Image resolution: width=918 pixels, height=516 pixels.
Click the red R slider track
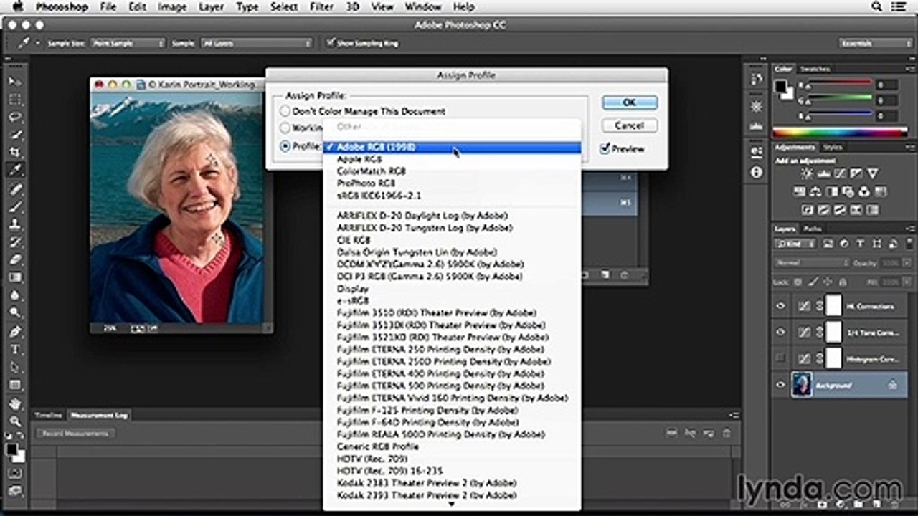pyautogui.click(x=840, y=83)
